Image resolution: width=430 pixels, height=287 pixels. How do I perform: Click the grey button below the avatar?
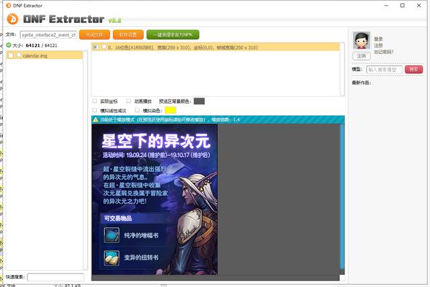click(361, 56)
